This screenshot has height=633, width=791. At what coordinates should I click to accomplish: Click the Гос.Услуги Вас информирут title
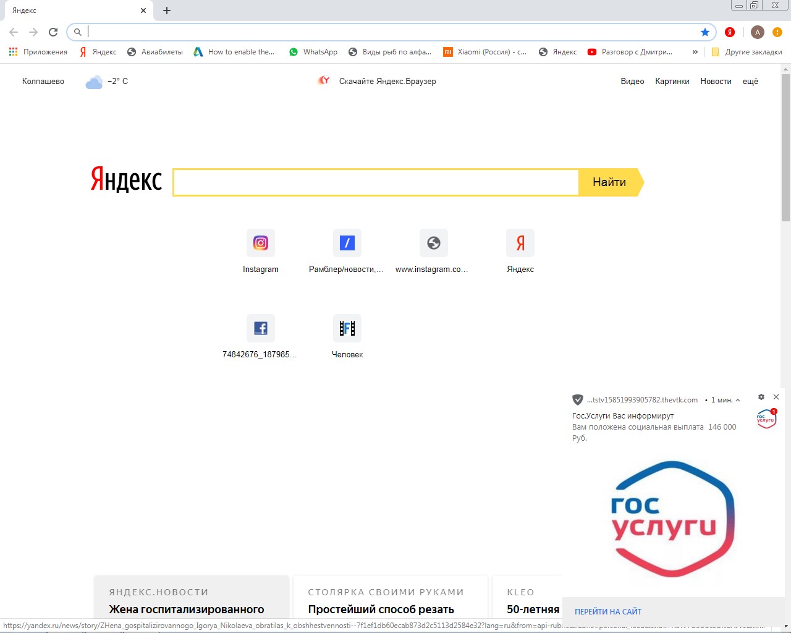tap(623, 416)
